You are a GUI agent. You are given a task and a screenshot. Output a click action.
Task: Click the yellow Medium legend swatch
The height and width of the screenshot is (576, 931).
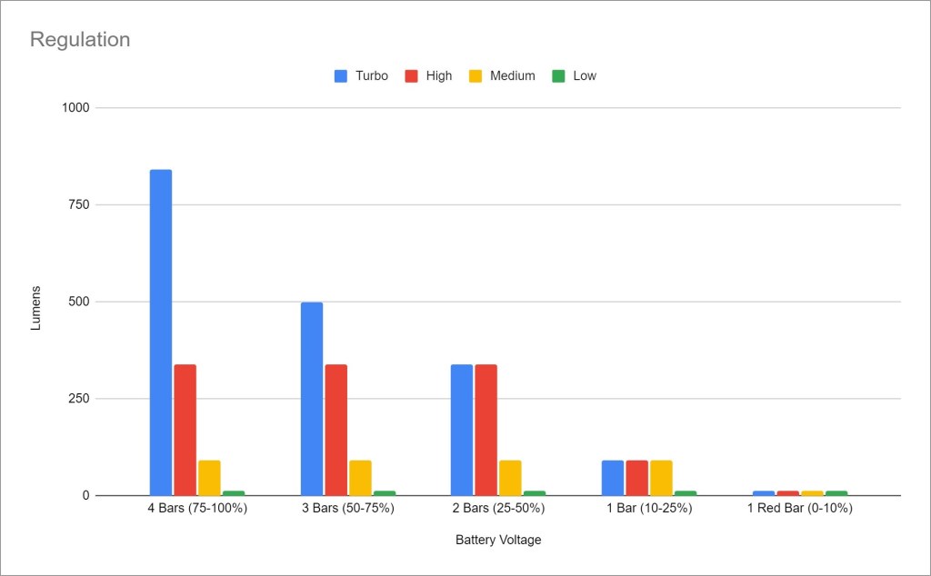tap(474, 76)
